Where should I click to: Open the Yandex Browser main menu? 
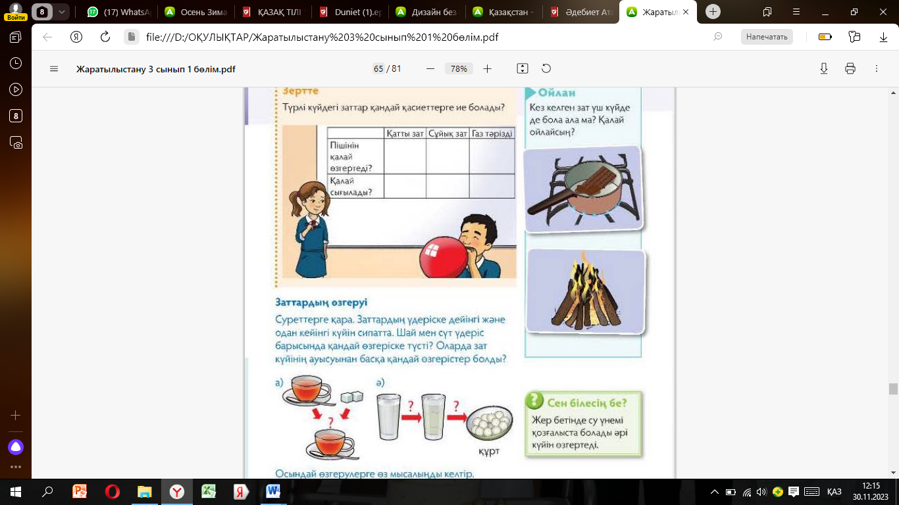click(795, 12)
